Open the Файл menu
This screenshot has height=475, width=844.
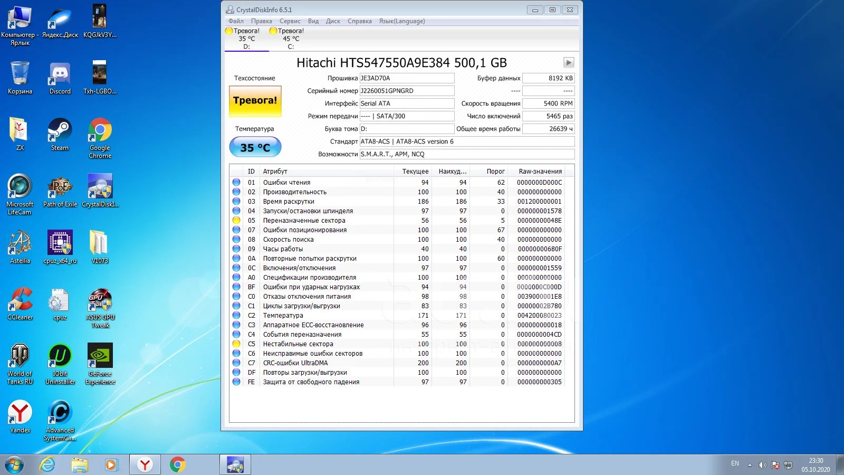point(236,21)
